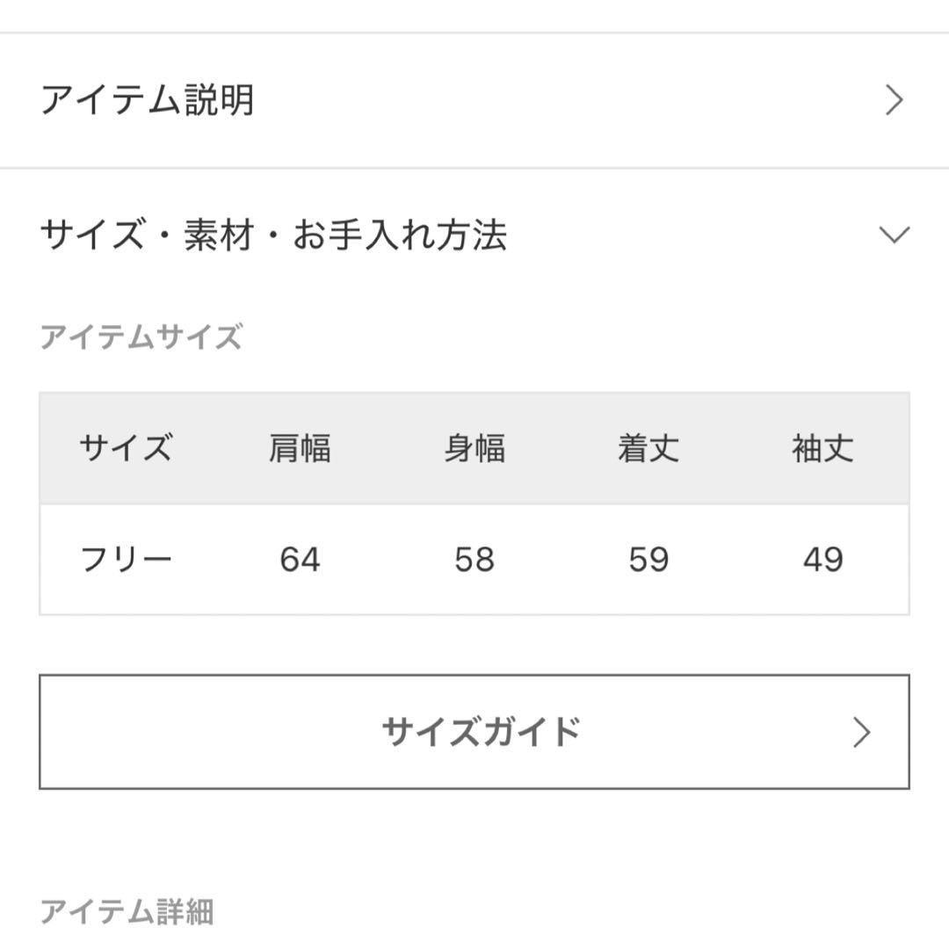Click the sleeve length value 49

pos(822,560)
